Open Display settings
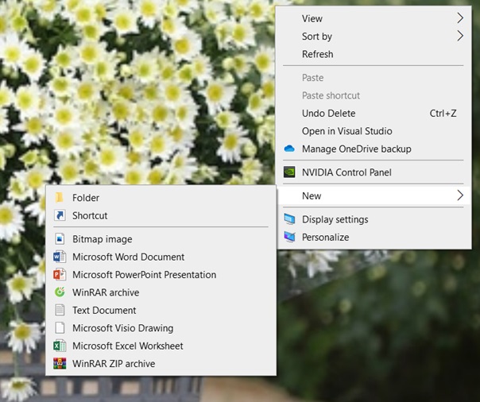The image size is (480, 402). tap(335, 219)
